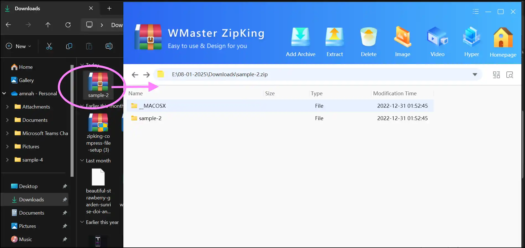This screenshot has width=525, height=248.
Task: Open the ZipKing path history dropdown
Action: (x=475, y=75)
